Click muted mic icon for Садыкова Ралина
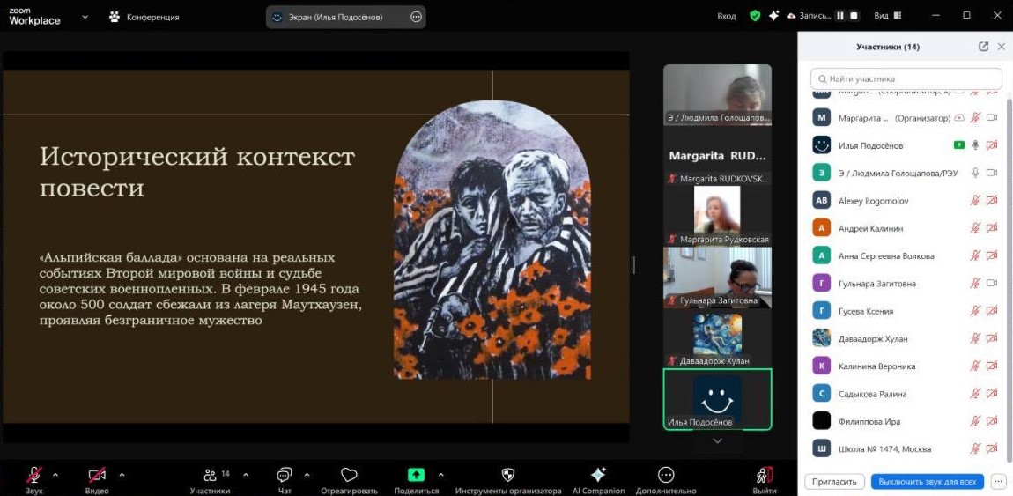The height and width of the screenshot is (496, 1013). (x=975, y=393)
